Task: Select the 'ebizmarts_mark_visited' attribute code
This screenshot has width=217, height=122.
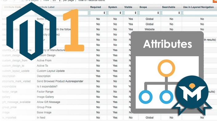Action: (x=16, y=81)
